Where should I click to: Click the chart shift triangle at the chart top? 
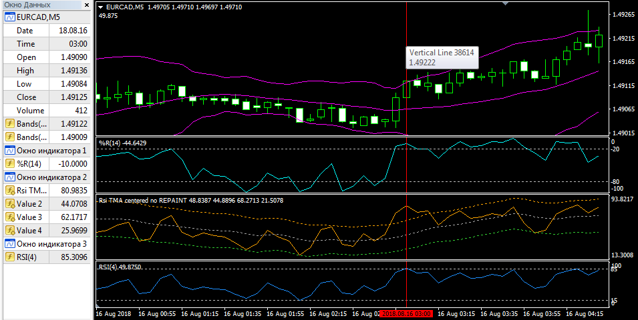coord(505,3)
